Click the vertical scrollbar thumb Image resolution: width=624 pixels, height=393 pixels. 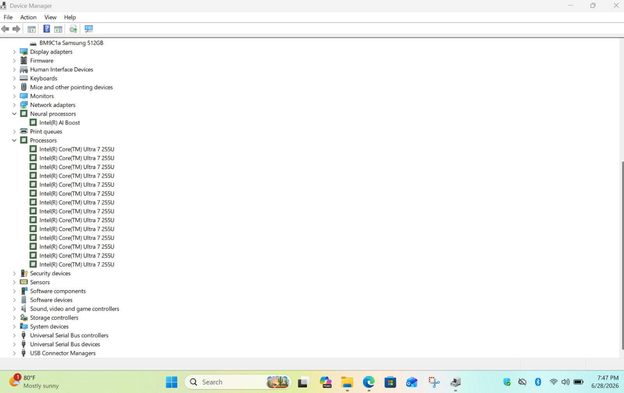622,255
